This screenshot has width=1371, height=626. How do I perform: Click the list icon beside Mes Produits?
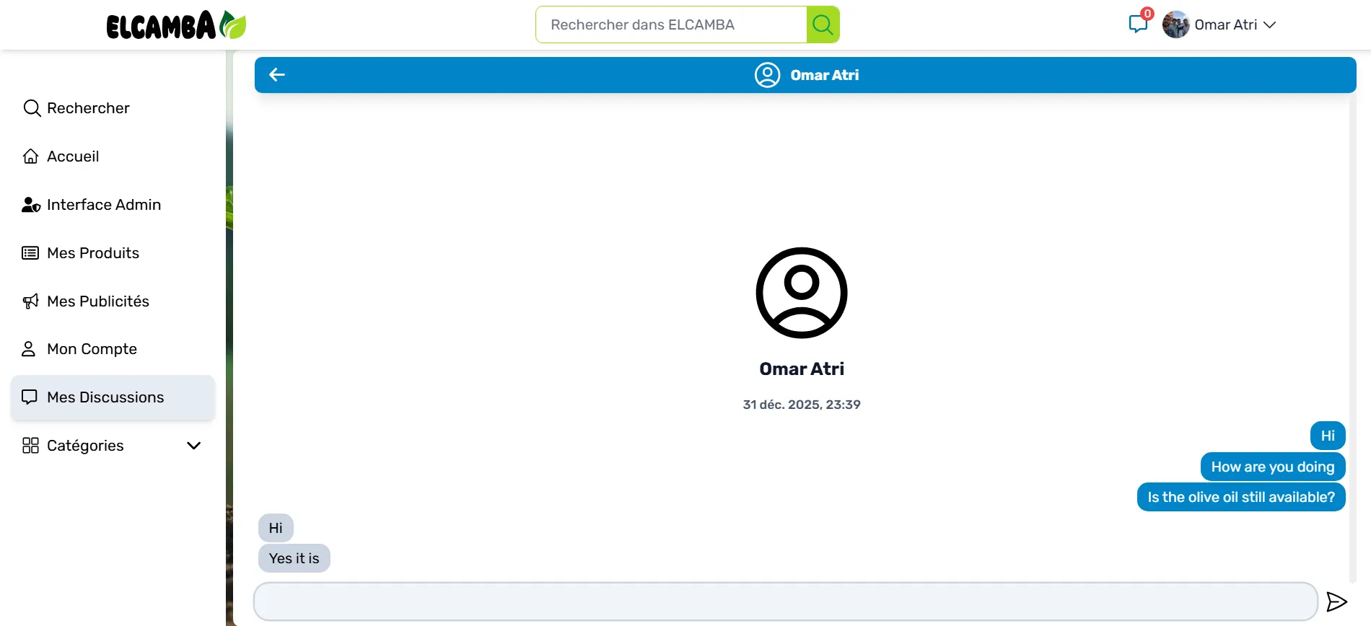[30, 253]
